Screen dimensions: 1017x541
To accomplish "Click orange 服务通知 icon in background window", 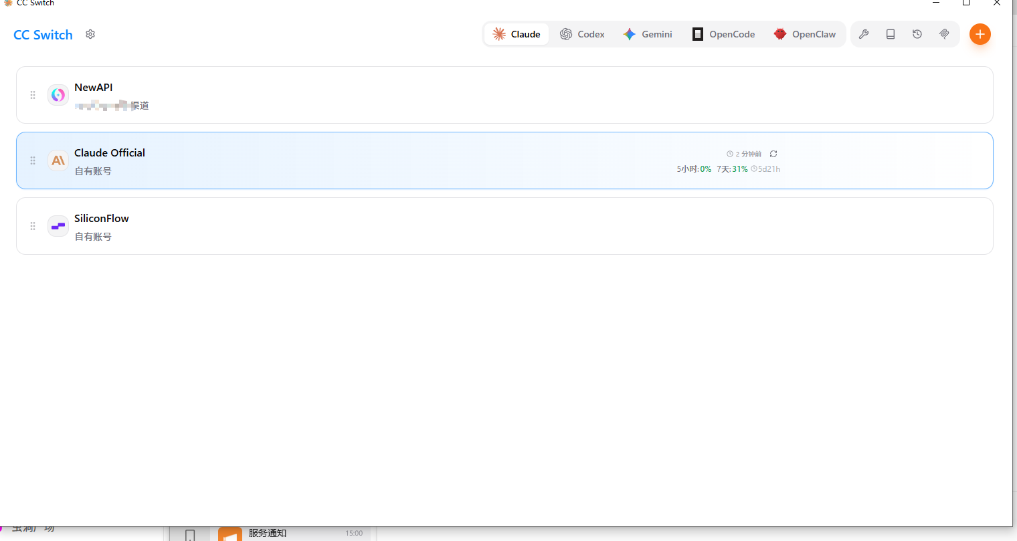I will (x=230, y=534).
